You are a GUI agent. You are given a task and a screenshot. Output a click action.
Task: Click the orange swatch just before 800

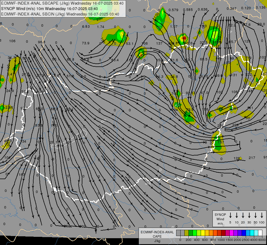pos(211,233)
